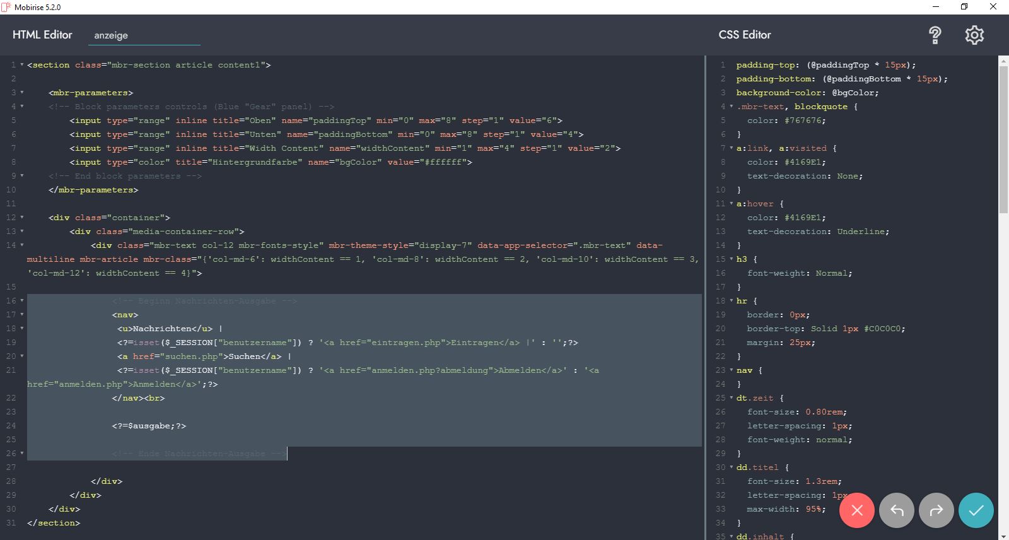Open the help question mark icon

[935, 35]
